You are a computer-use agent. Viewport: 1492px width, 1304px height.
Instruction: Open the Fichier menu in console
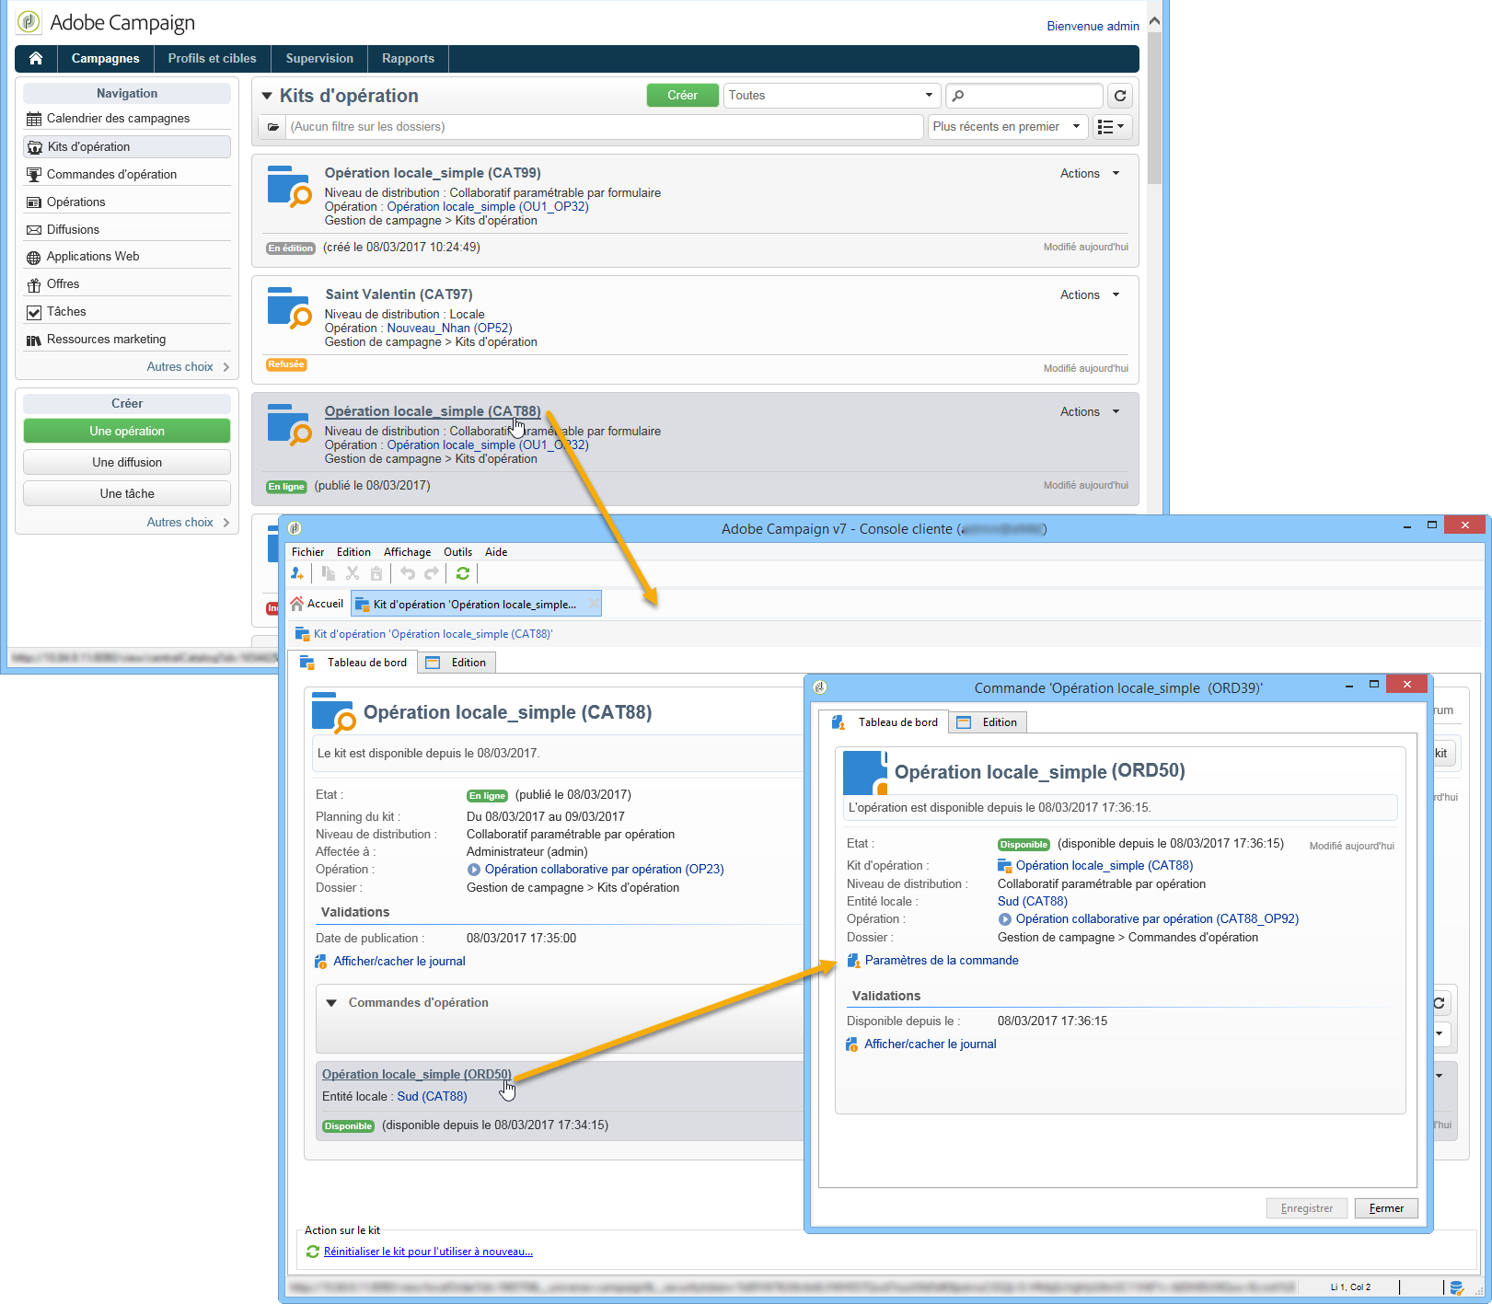click(307, 552)
